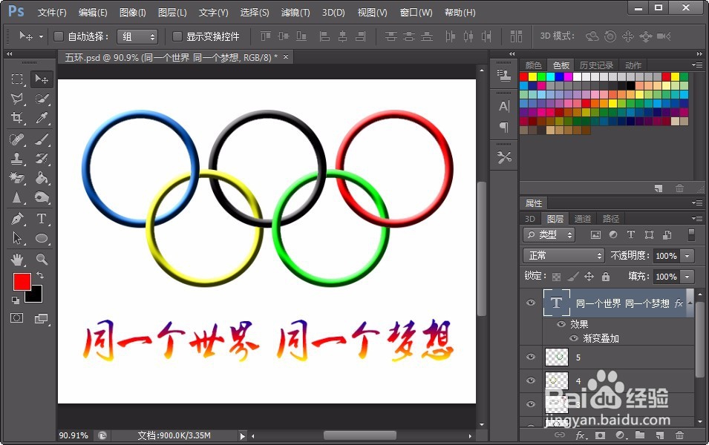Open the blend mode 正常 dropdown
This screenshot has width=709, height=445.
563,256
